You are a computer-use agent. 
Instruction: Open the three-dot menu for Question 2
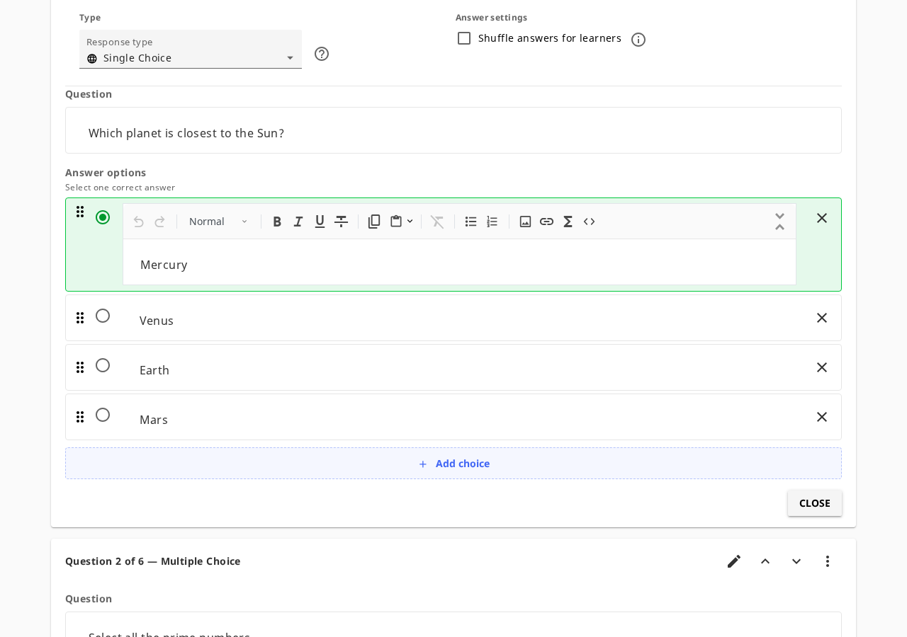[828, 561]
